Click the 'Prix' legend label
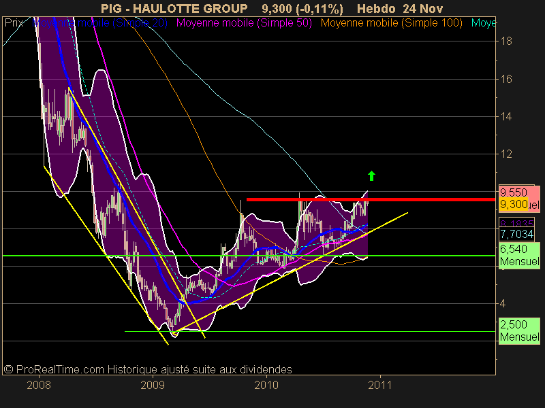545x408 pixels. tap(14, 23)
